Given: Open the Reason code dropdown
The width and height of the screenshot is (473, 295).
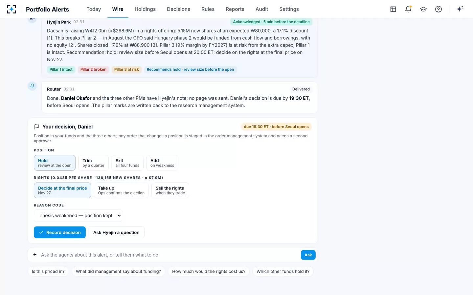Looking at the screenshot, I should click(78, 216).
